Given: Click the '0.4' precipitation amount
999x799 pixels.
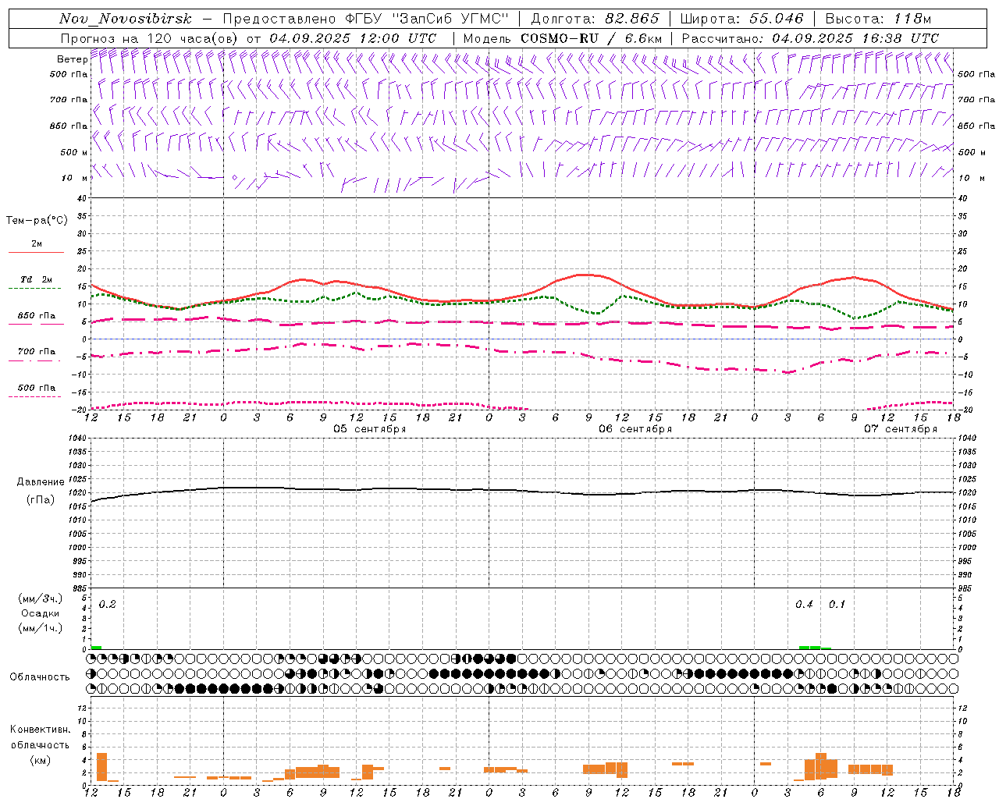Looking at the screenshot, I should 804,605.
